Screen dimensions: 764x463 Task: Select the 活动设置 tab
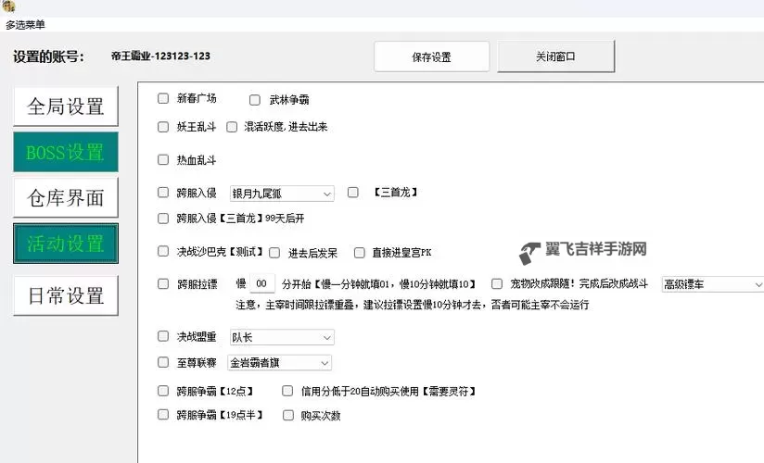pos(66,244)
